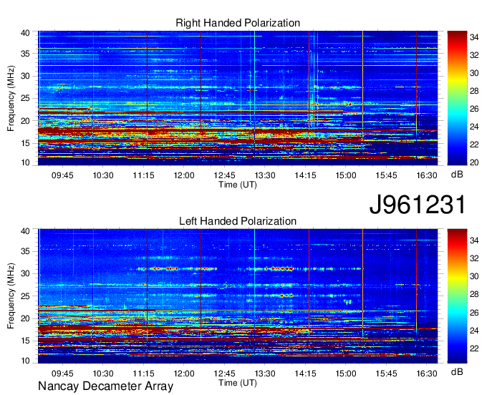Click the "Right Handed Polarization" plot title
Screen dimensions: 487x395
tap(238, 23)
